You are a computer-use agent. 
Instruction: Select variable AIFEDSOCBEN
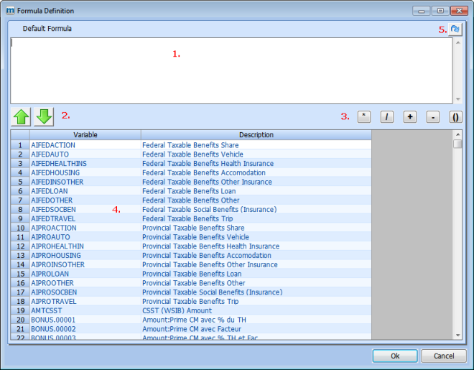pyautogui.click(x=54, y=210)
